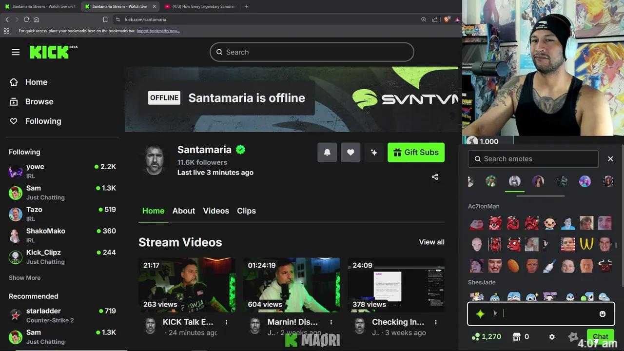Switch to the Clips tab
This screenshot has height=351, width=624.
tap(246, 211)
